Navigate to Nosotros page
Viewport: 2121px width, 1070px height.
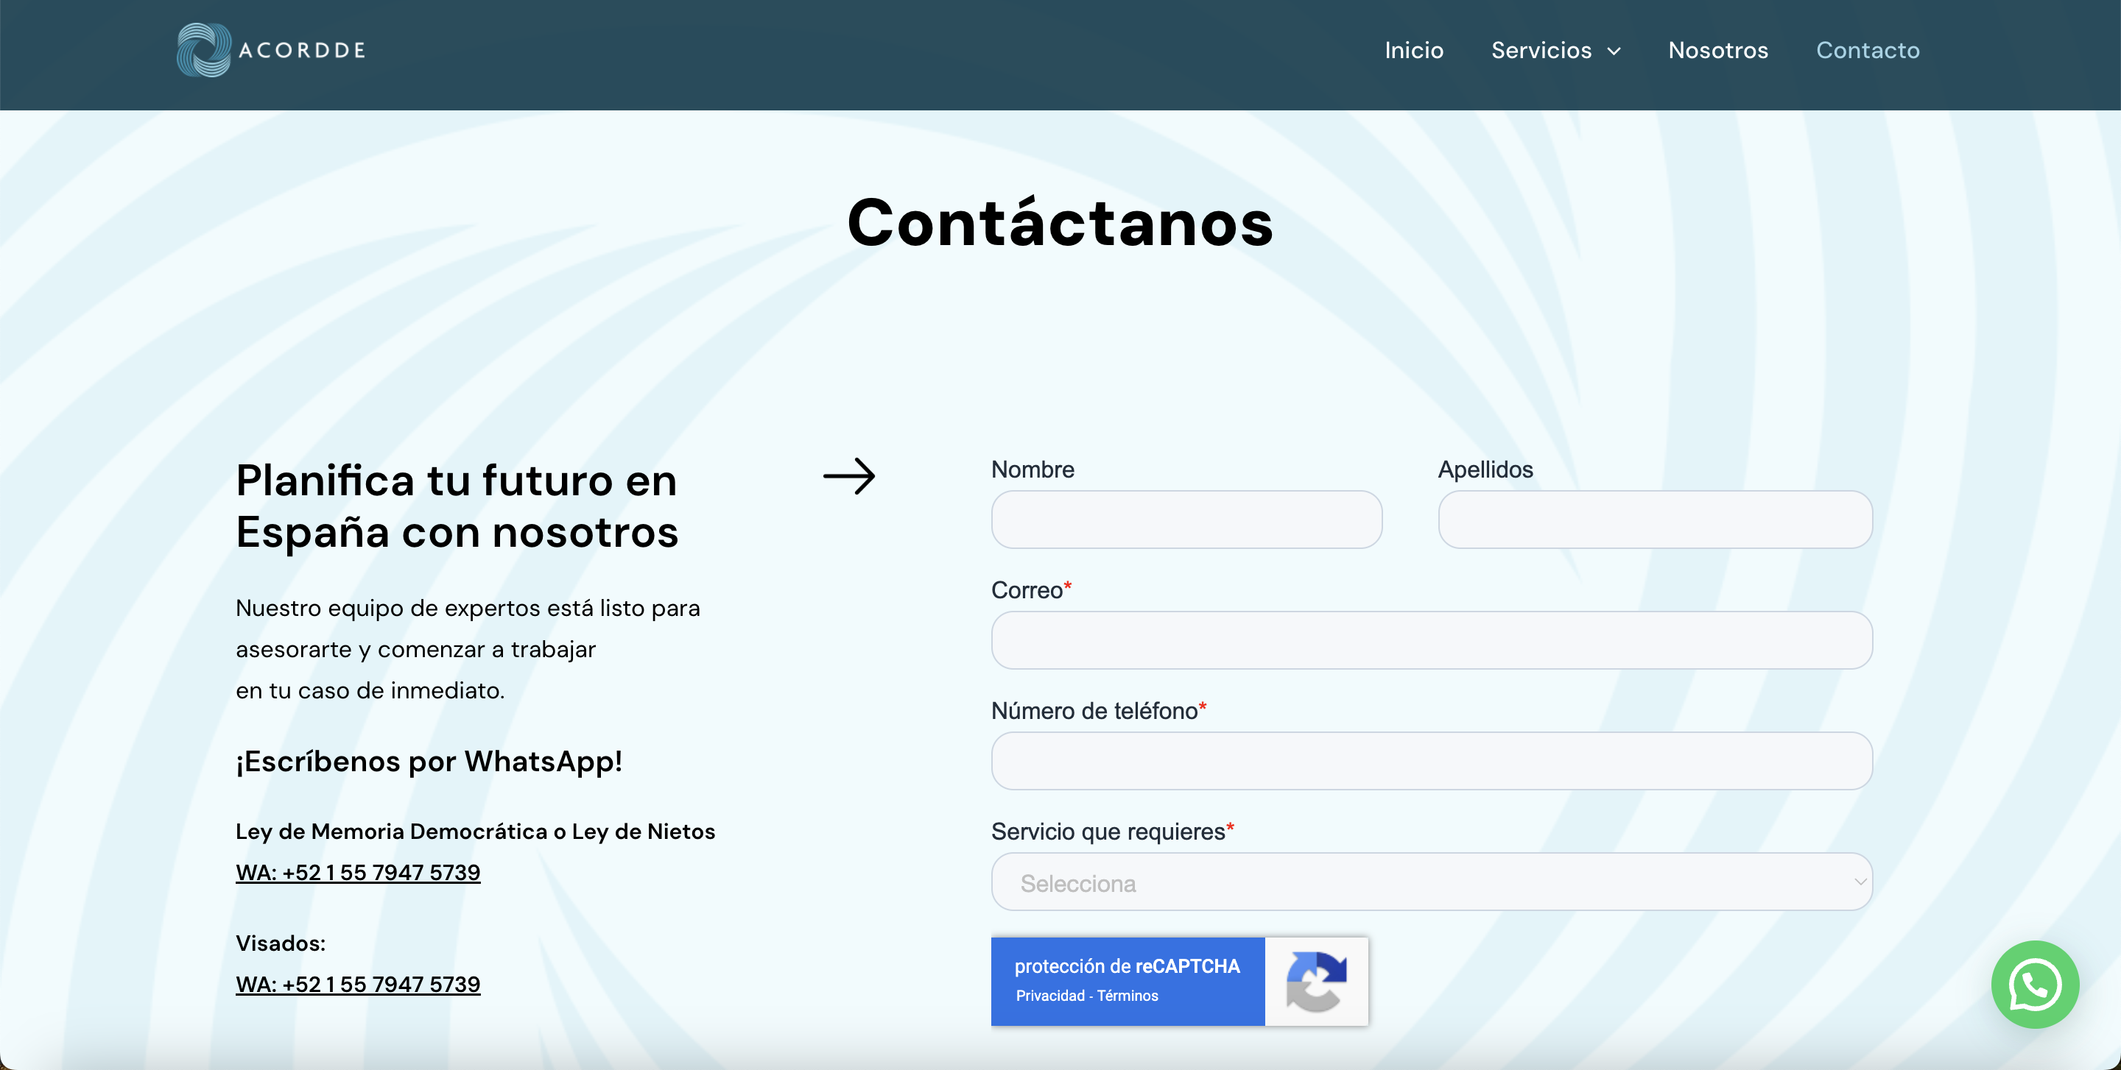point(1718,50)
